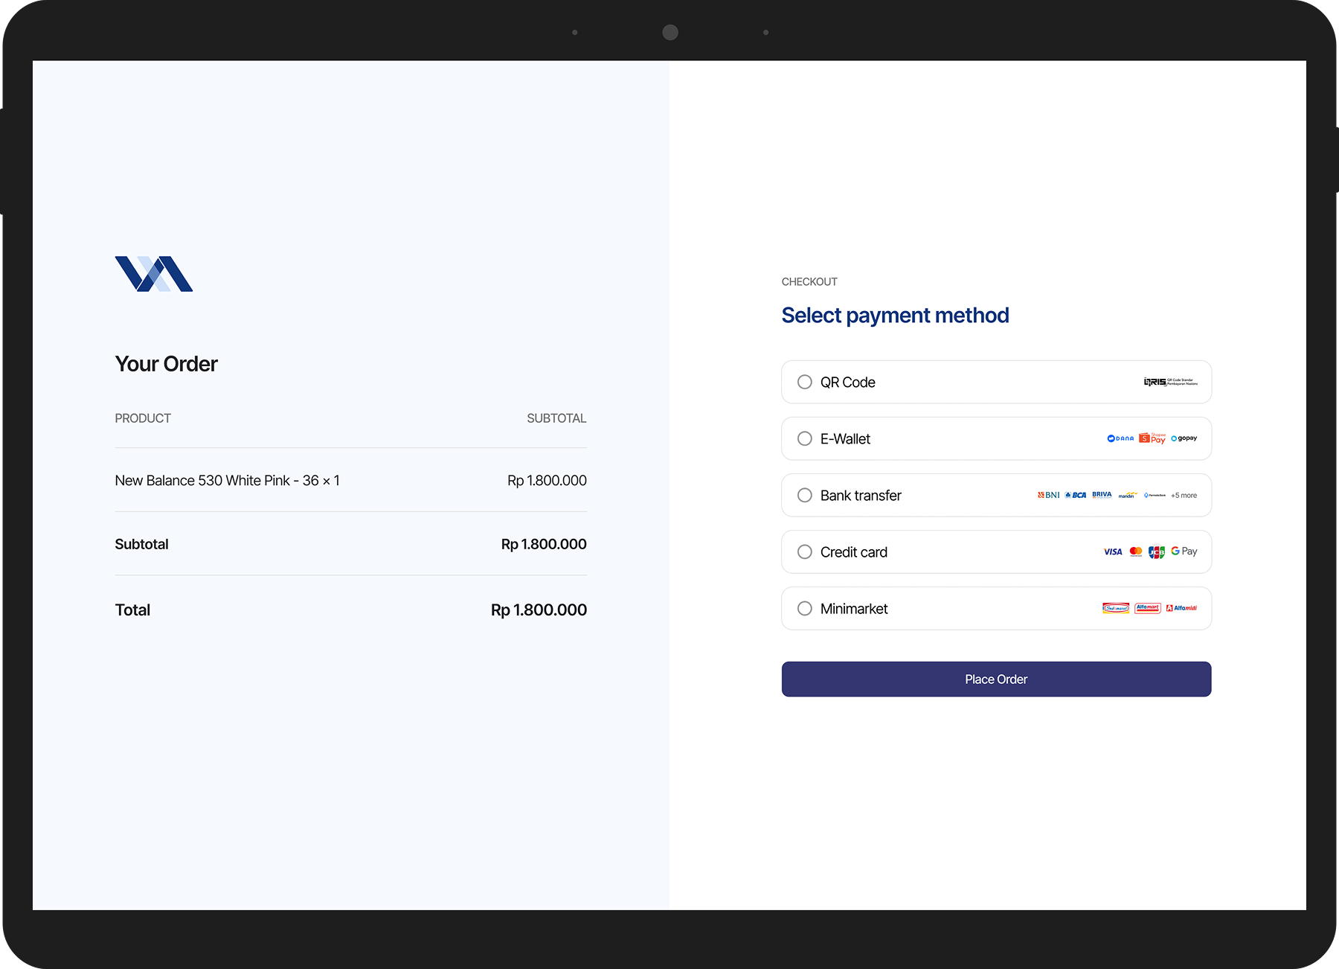Choose the Minimarket radio option
This screenshot has height=969, width=1339.
[805, 608]
